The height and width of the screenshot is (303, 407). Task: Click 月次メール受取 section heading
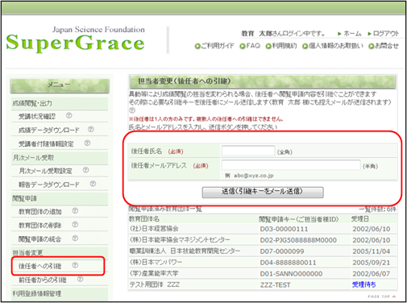click(x=33, y=157)
